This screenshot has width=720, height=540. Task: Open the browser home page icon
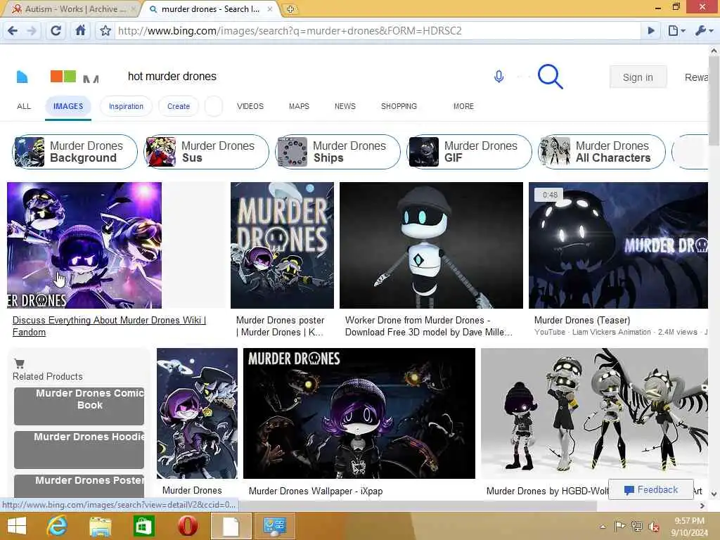click(x=80, y=30)
